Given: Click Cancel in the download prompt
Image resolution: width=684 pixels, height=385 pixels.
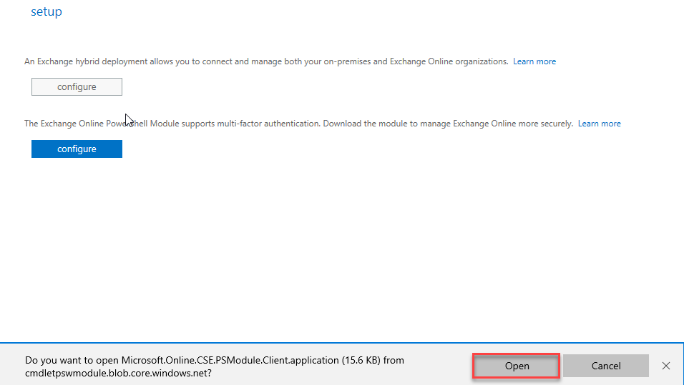Looking at the screenshot, I should tap(606, 366).
